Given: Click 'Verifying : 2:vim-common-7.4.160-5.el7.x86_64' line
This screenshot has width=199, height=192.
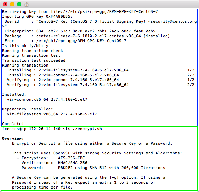Looking at the screenshot, I should point(63,80).
